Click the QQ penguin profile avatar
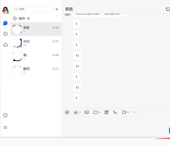This screenshot has height=146, width=170. 5,10
